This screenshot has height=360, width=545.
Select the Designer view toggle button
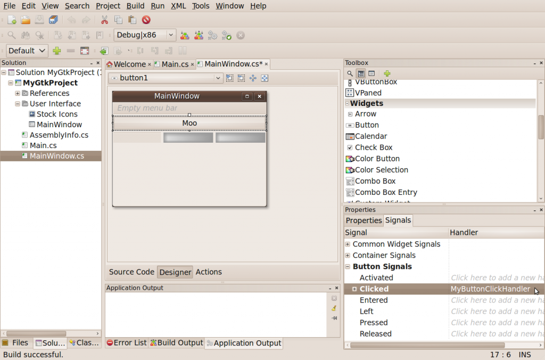(176, 272)
